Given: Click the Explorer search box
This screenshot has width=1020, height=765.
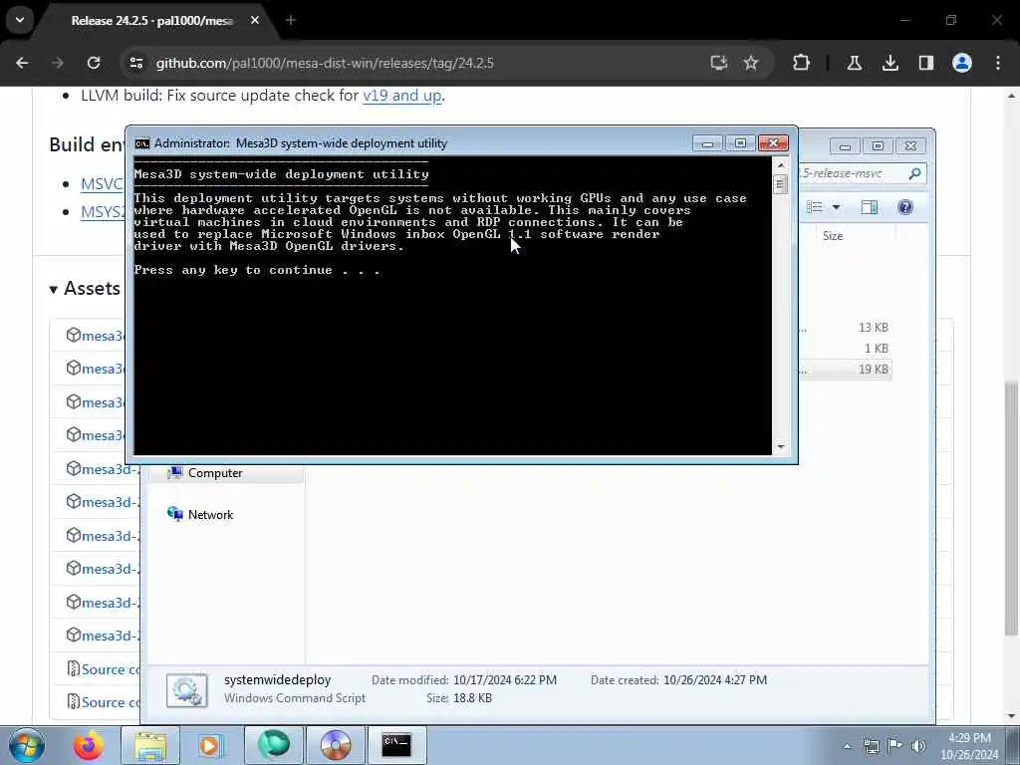Looking at the screenshot, I should [862, 173].
